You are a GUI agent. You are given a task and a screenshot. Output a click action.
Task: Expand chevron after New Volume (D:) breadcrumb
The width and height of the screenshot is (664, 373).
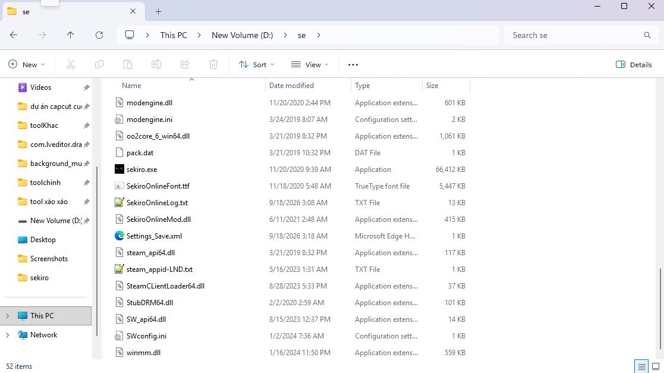coord(285,35)
